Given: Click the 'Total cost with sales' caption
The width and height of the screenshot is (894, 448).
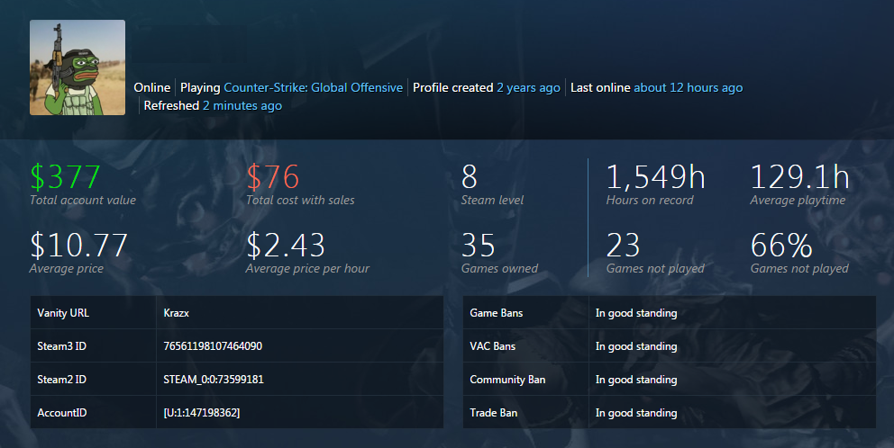Looking at the screenshot, I should click(x=300, y=201).
